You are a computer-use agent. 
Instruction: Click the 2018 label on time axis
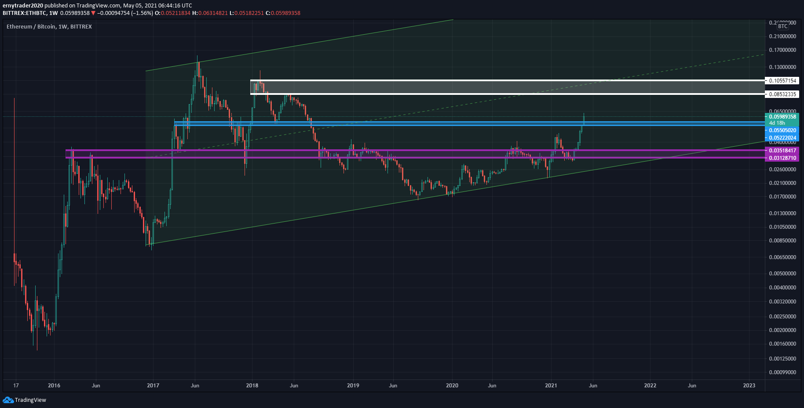pyautogui.click(x=252, y=386)
